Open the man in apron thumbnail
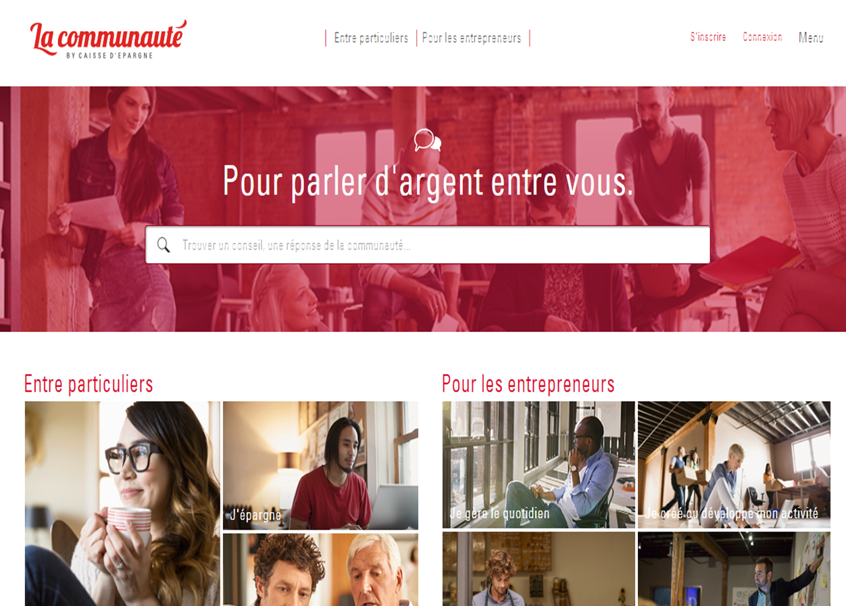The image size is (846, 606). coord(539,569)
